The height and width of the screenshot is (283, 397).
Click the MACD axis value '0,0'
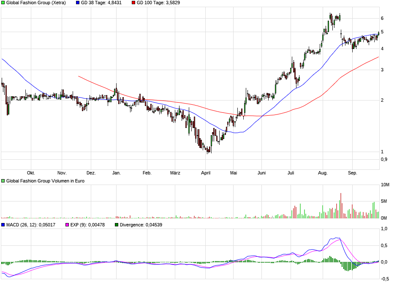(x=384, y=262)
